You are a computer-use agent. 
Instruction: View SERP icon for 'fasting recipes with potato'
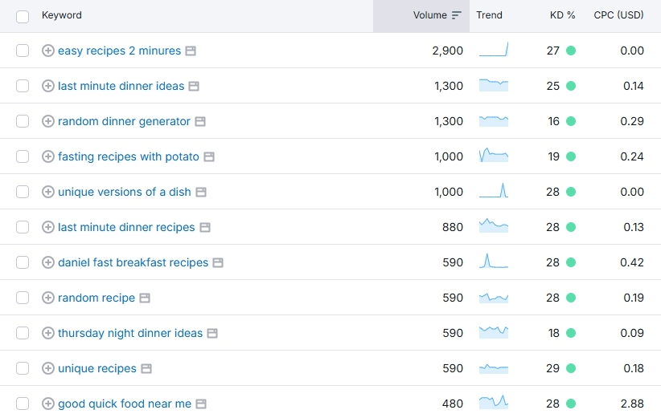pyautogui.click(x=208, y=156)
